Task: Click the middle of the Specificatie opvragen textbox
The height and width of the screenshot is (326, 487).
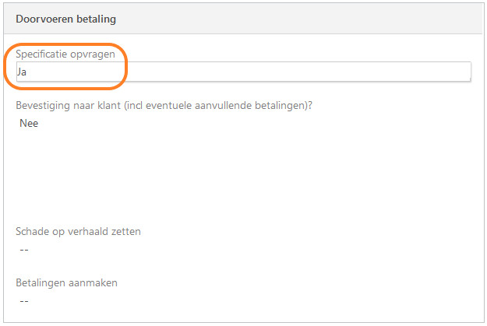Action: 243,72
